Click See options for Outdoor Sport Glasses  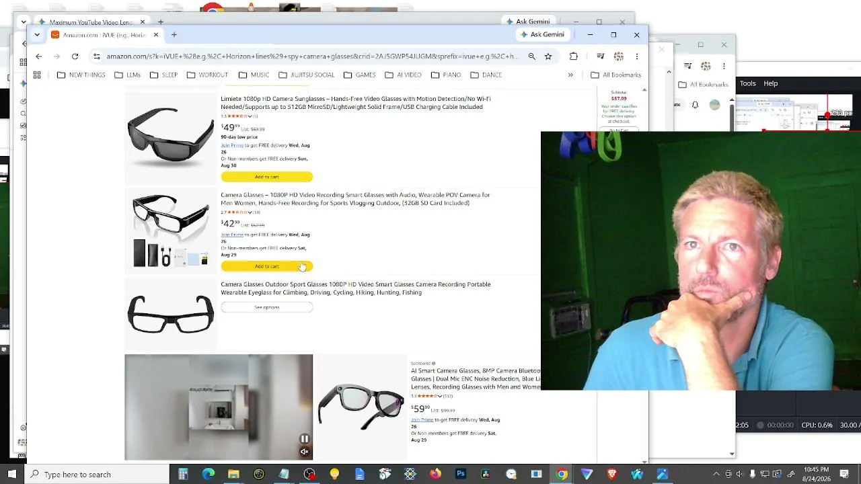click(266, 307)
